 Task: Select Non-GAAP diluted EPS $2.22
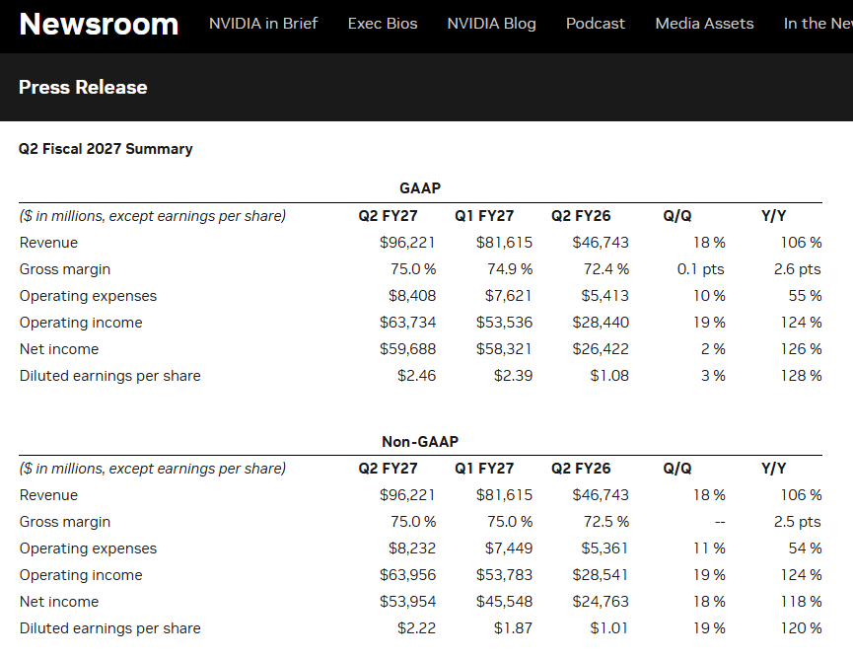click(x=417, y=628)
